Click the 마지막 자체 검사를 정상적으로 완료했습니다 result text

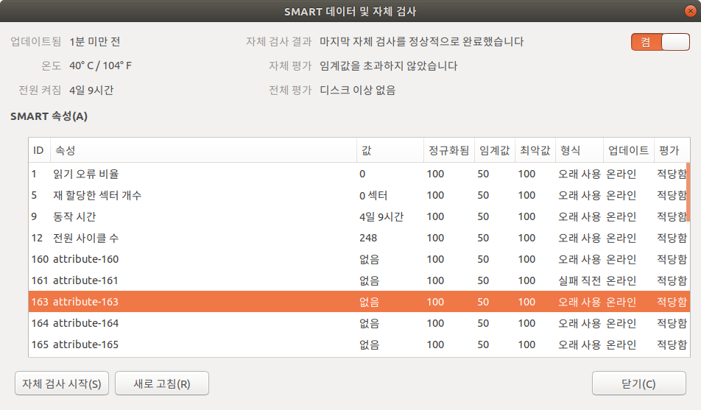click(x=422, y=41)
